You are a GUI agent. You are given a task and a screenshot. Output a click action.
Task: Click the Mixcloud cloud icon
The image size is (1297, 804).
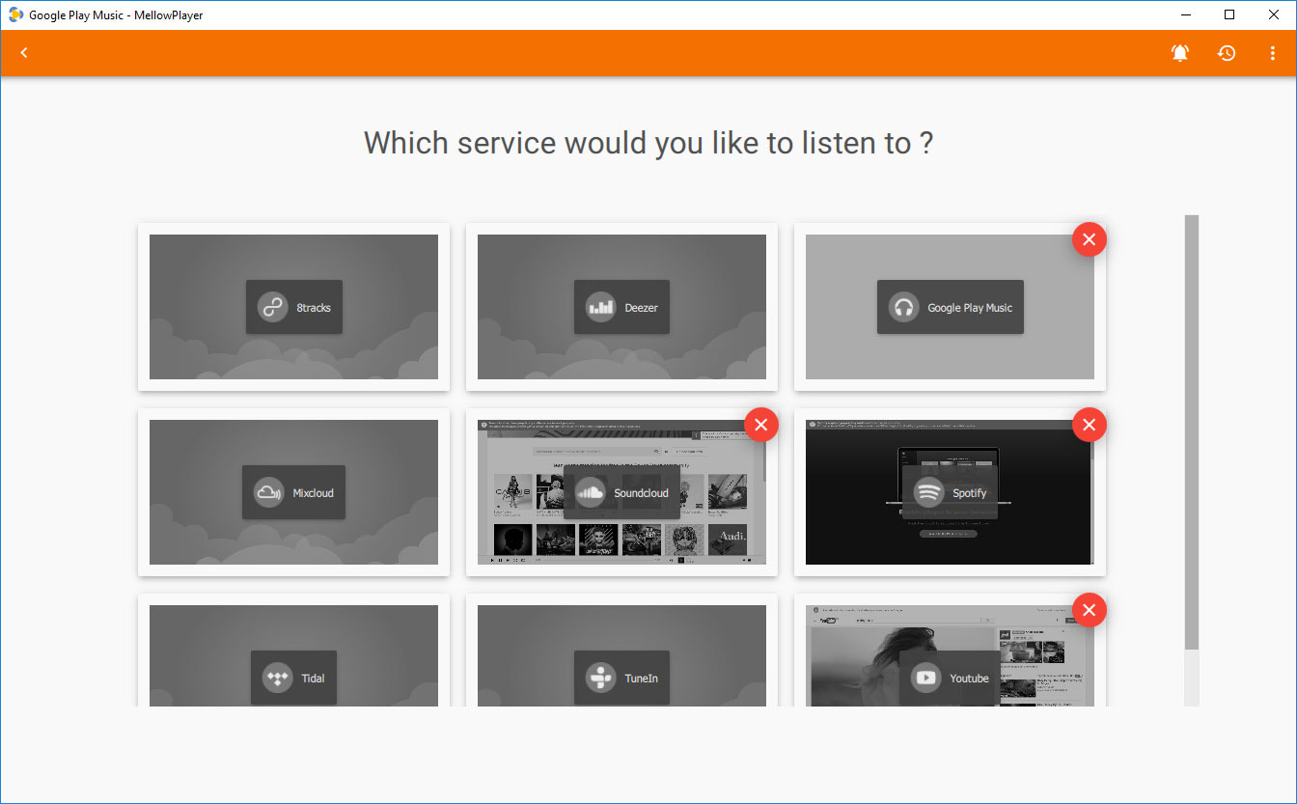click(268, 492)
